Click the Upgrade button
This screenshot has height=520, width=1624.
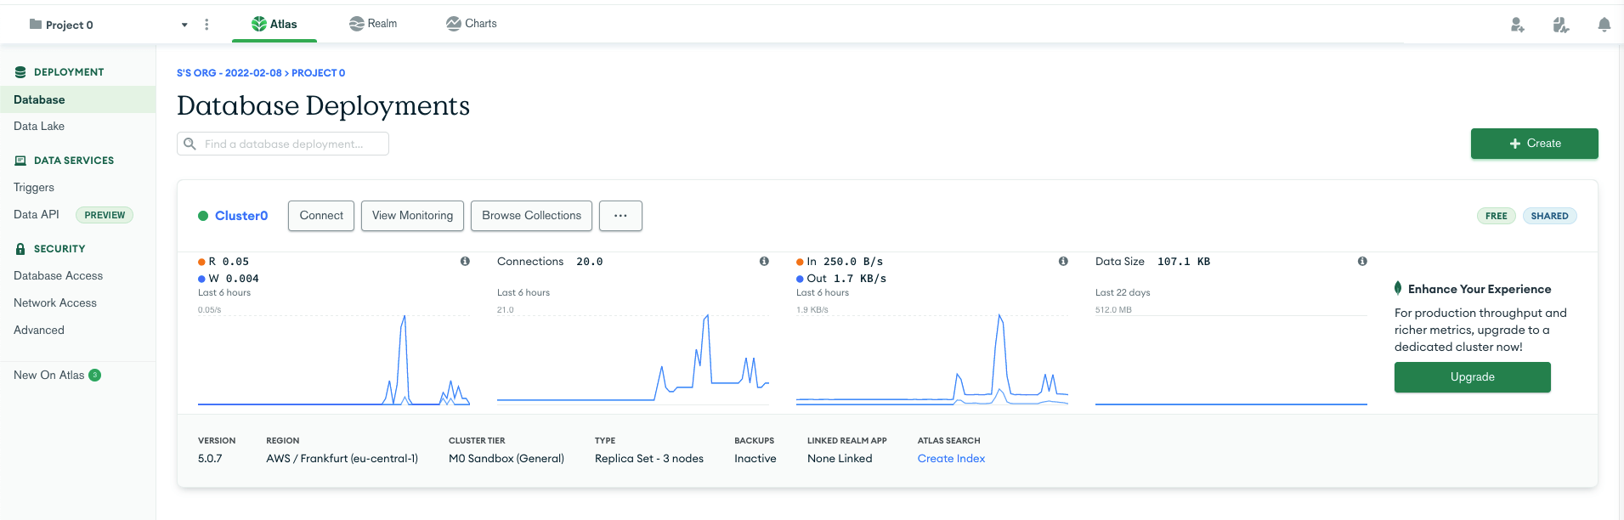click(x=1472, y=377)
